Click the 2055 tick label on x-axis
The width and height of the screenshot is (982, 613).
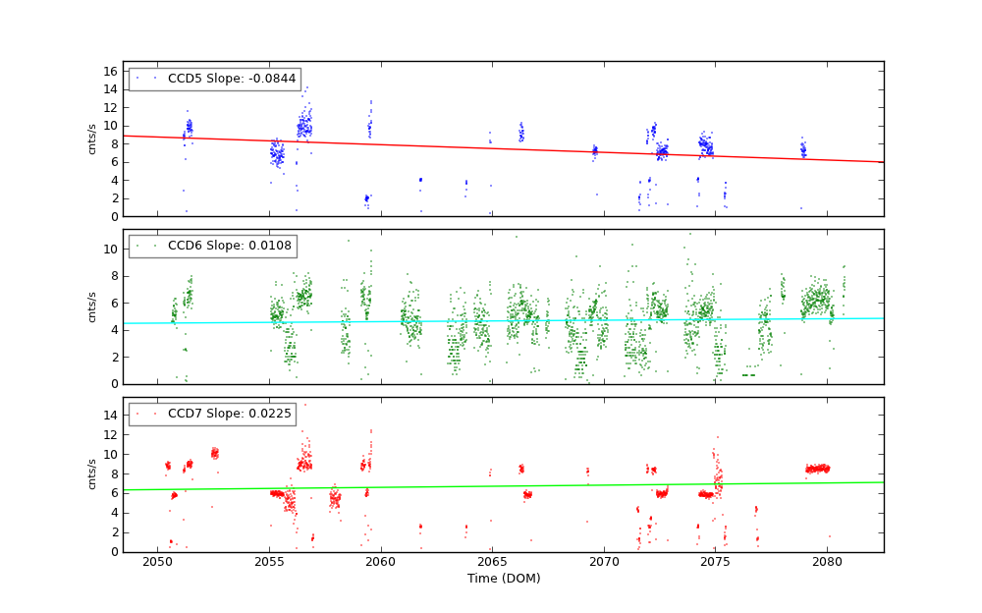269,563
